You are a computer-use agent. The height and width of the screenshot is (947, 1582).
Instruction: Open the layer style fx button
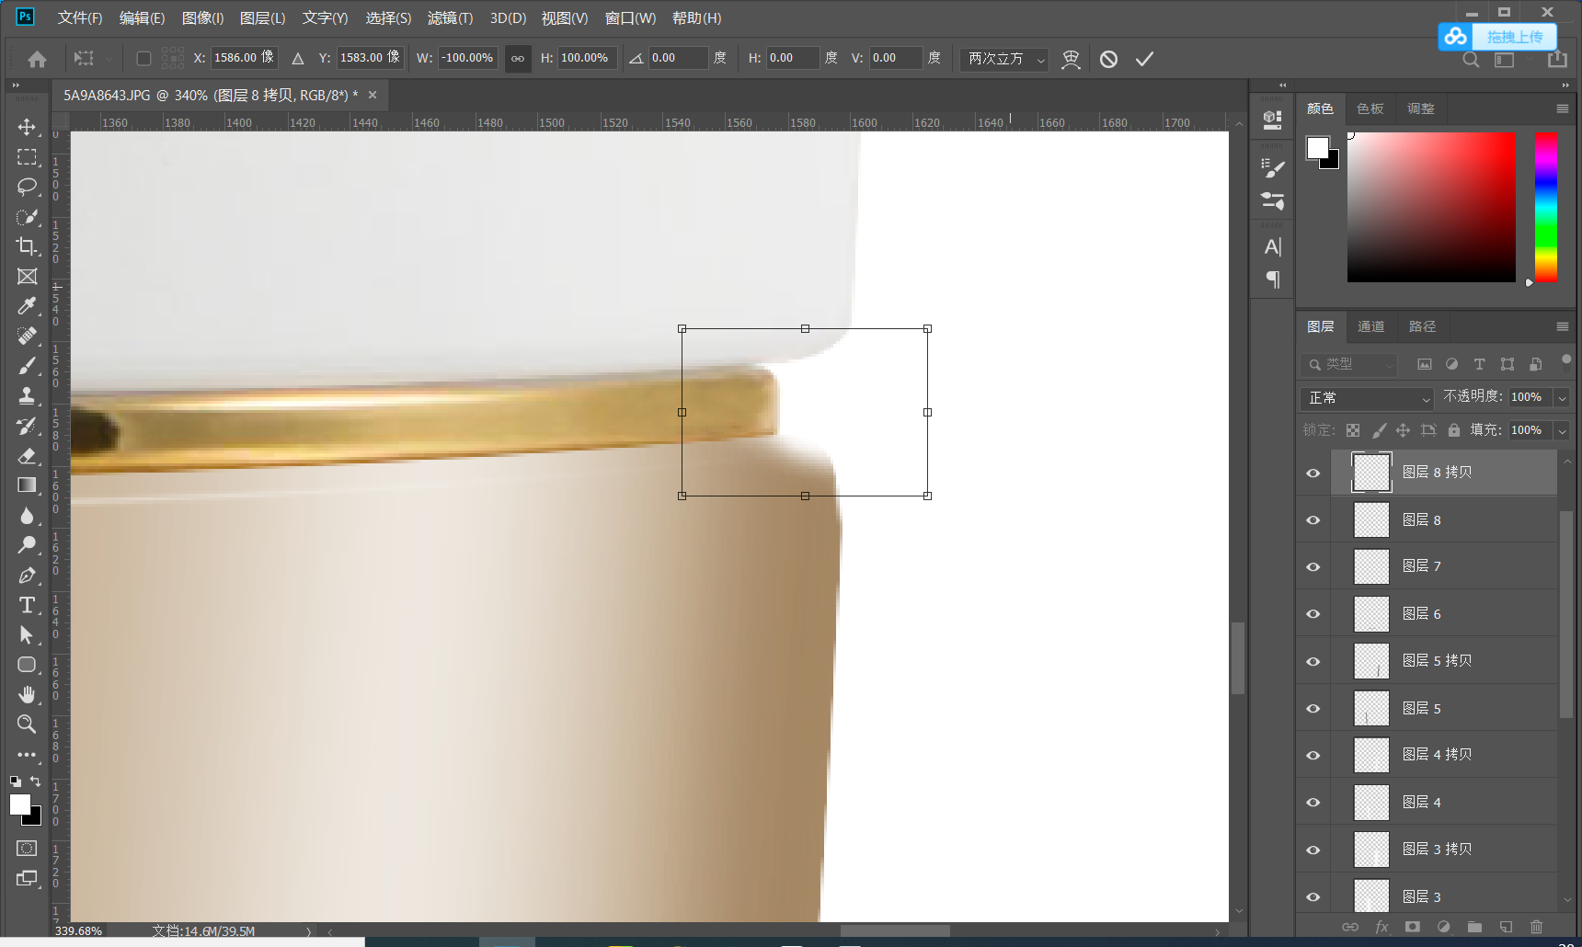tap(1381, 927)
